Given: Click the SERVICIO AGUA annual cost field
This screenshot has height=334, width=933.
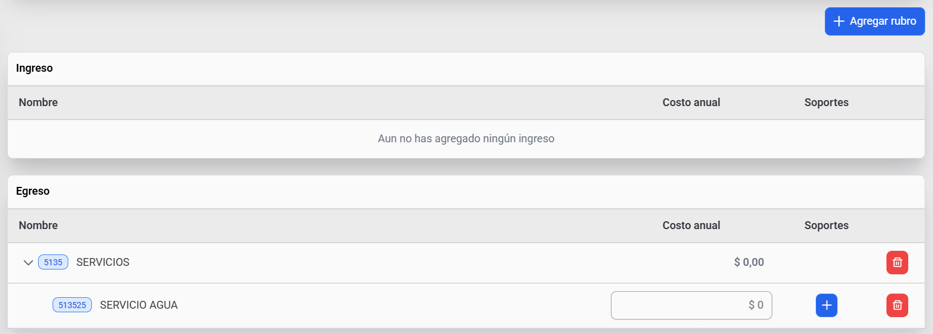Looking at the screenshot, I should click(691, 306).
